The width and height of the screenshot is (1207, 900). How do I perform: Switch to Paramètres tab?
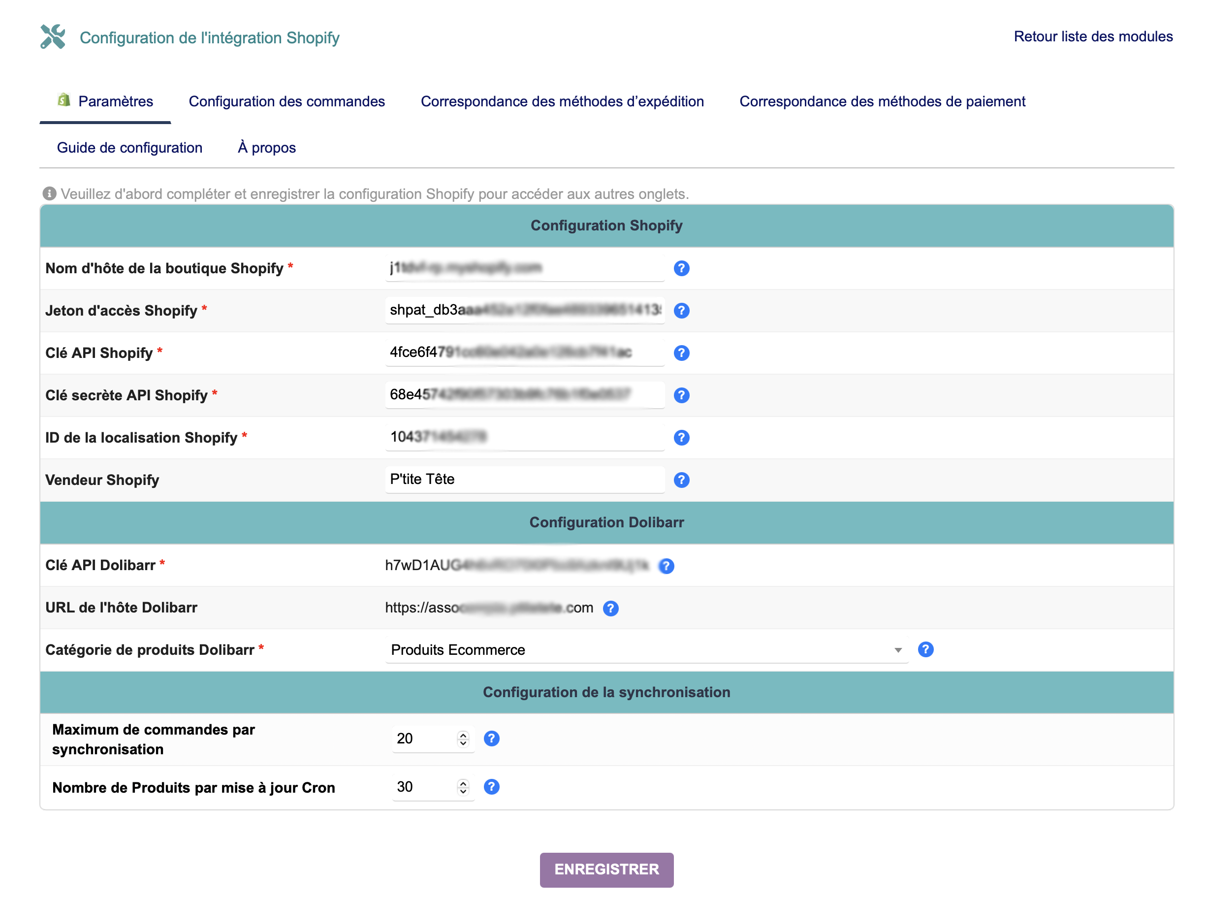(105, 101)
